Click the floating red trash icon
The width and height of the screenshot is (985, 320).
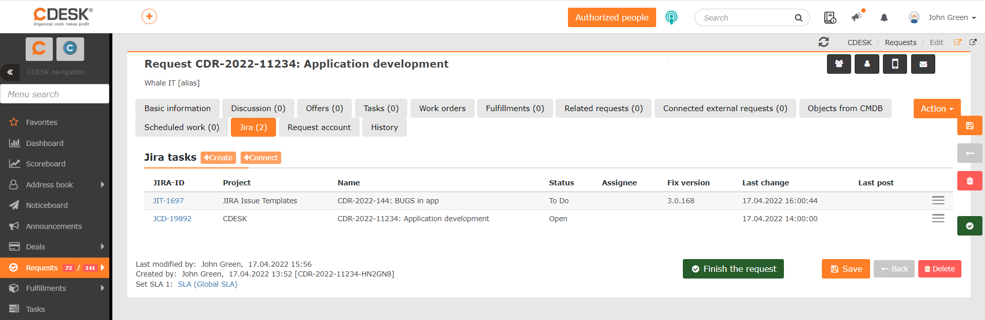(x=970, y=181)
